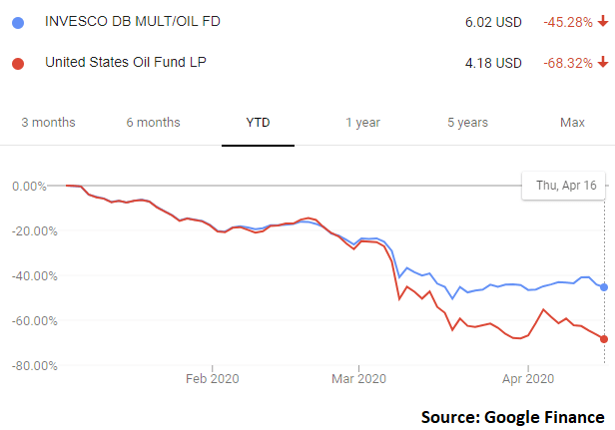Click the Source: Google Finance text
Screen dimensions: 615x430
(x=512, y=415)
